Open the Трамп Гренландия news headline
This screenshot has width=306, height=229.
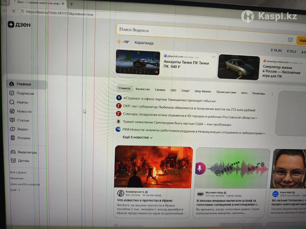(177, 125)
